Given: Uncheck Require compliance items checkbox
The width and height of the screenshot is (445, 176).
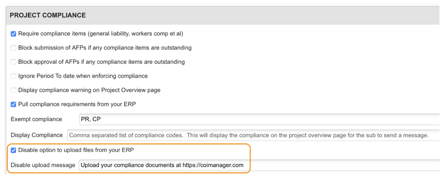Looking at the screenshot, I should click(14, 34).
